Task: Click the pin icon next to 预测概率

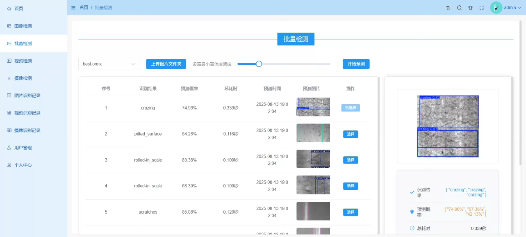Action: [x=412, y=212]
